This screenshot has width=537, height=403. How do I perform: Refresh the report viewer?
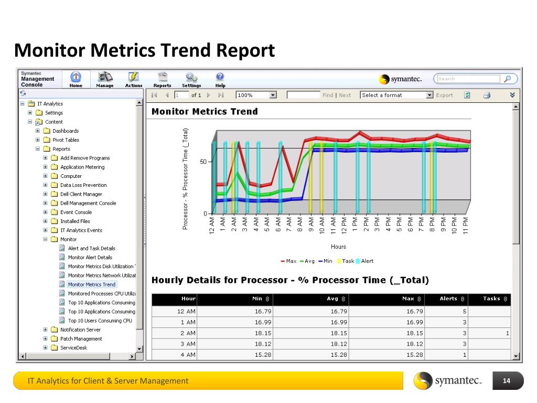click(467, 95)
